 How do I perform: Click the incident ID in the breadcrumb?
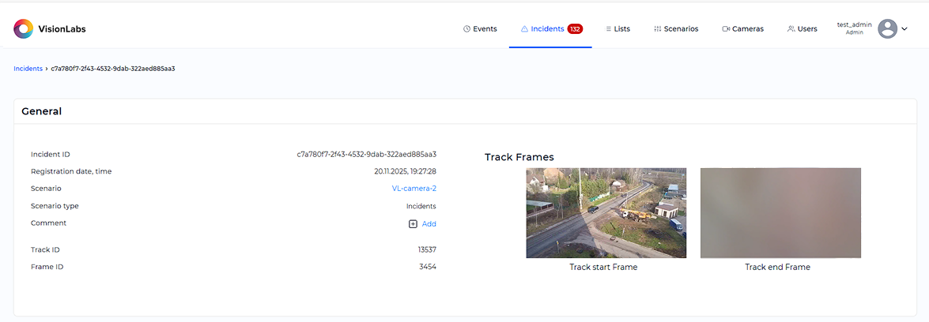pos(112,69)
